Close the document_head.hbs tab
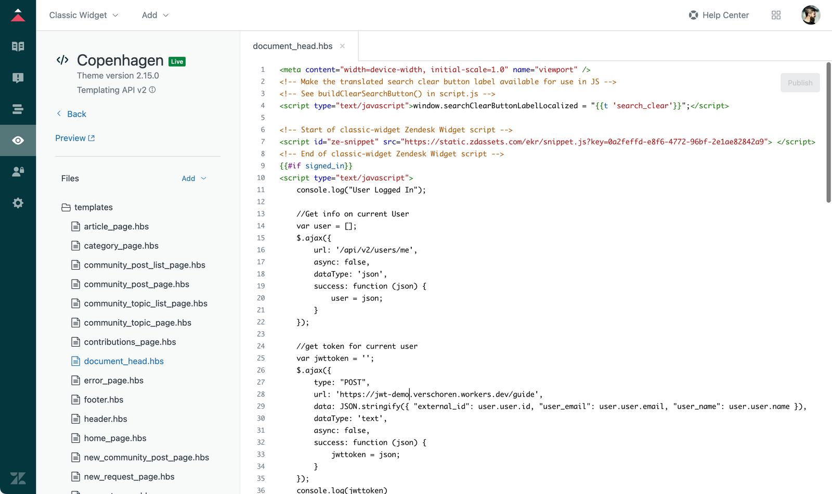The height and width of the screenshot is (494, 832). click(342, 46)
